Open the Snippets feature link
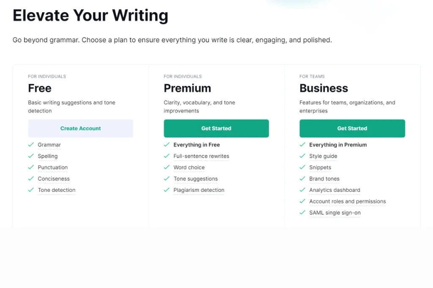The image size is (433, 288). point(320,167)
